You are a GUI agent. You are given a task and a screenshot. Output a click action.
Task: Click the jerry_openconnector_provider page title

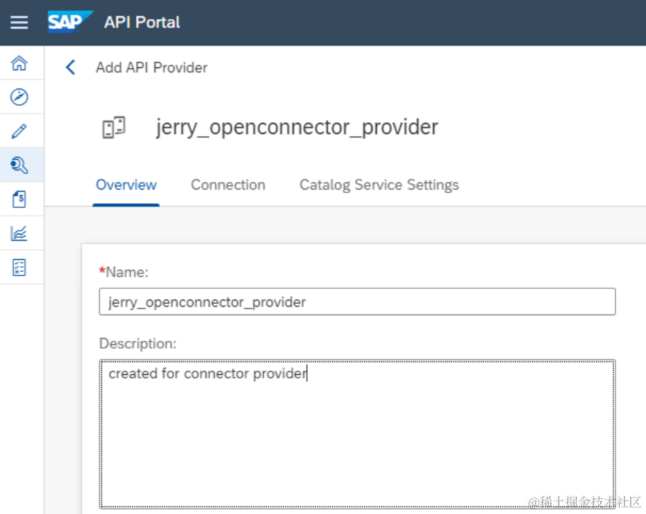(x=296, y=128)
